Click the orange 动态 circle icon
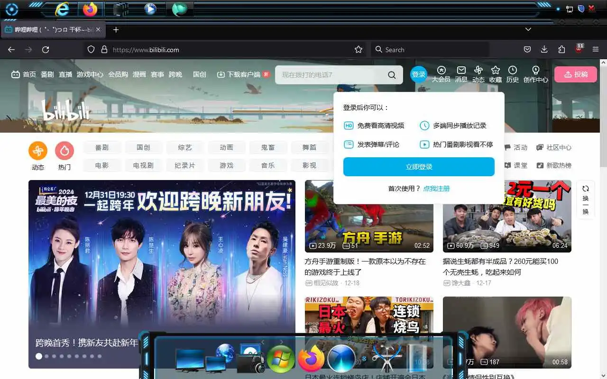 38,151
